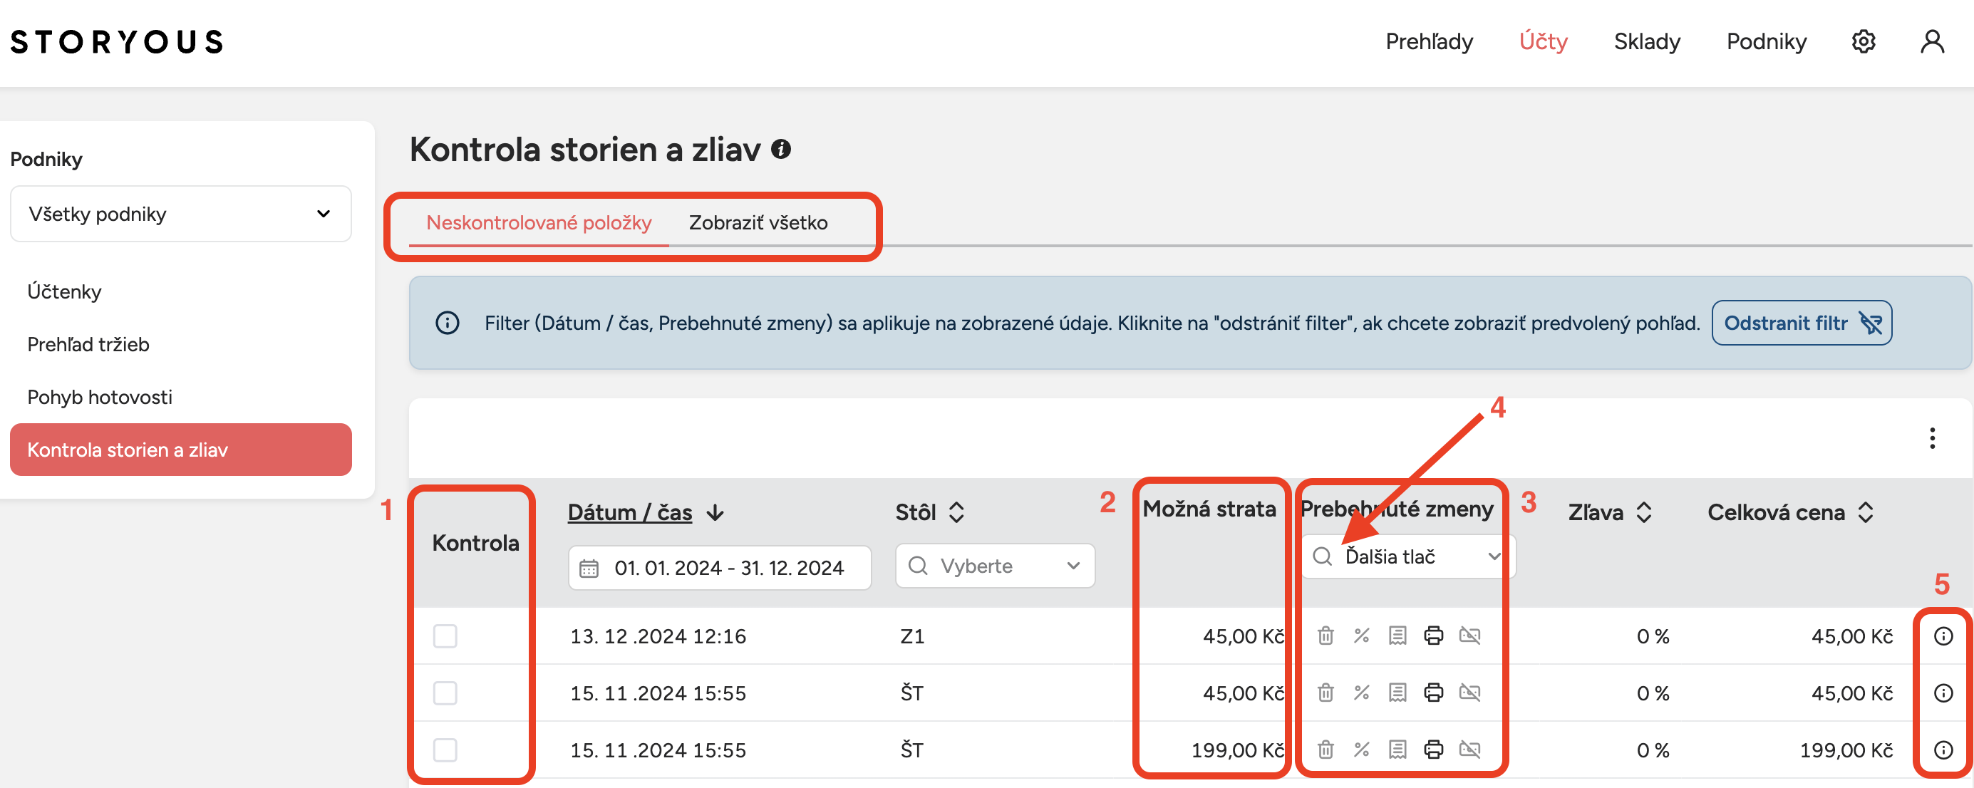Open the user profile icon
Viewport: 1974px width, 788px height.
[1932, 41]
